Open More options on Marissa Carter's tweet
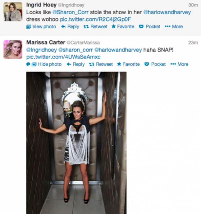 coord(179,64)
